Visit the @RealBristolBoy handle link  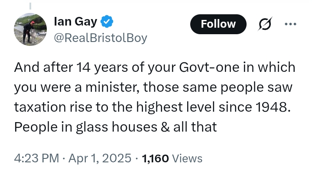101,38
